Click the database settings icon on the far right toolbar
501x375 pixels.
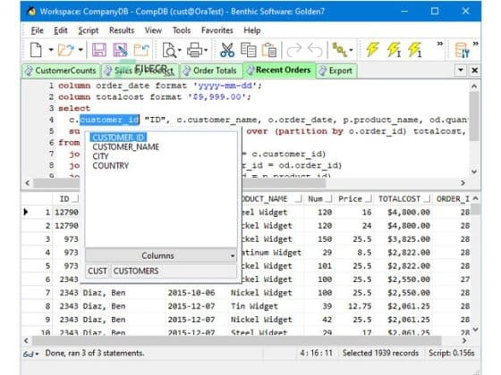(x=462, y=50)
